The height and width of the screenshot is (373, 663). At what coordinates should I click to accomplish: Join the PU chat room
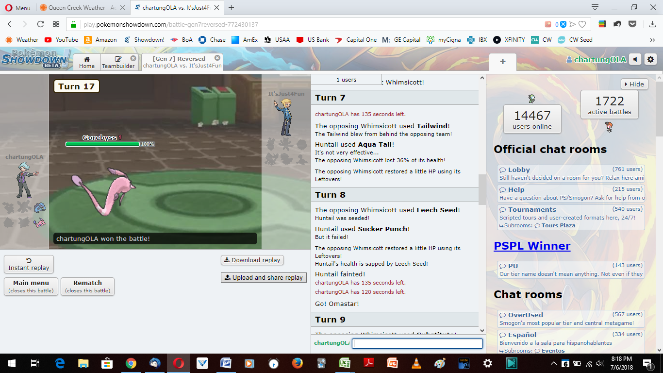(571, 270)
